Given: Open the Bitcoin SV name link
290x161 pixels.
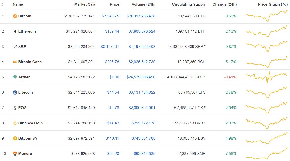Looking at the screenshot, I should pyautogui.click(x=28, y=138).
